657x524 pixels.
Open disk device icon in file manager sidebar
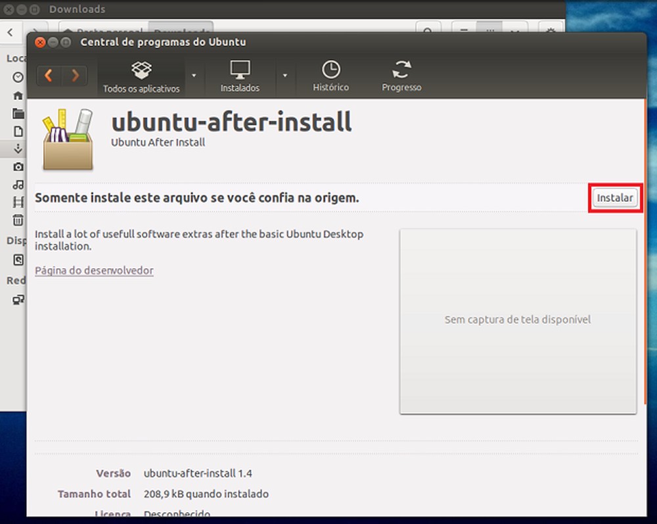tap(18, 260)
